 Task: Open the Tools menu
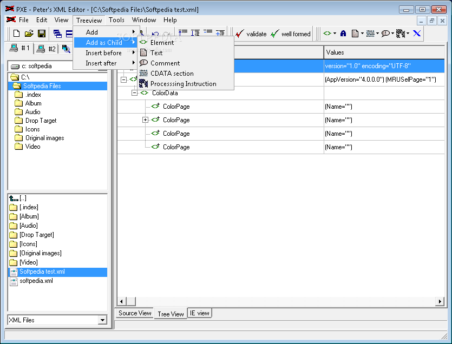[116, 20]
